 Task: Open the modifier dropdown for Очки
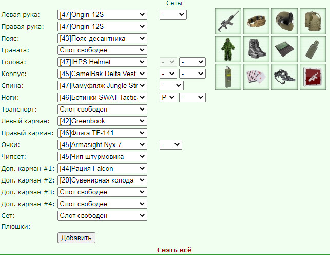coord(171,145)
